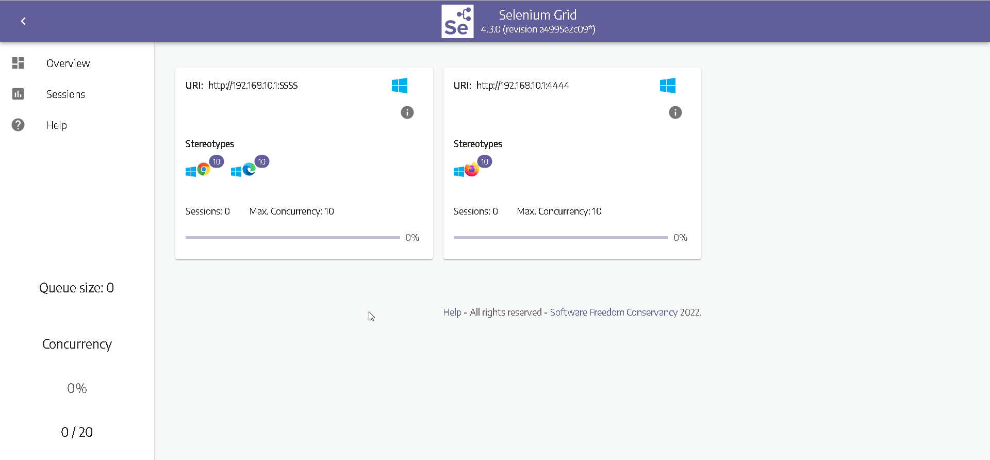Click the Queue size text in the sidebar

point(77,288)
